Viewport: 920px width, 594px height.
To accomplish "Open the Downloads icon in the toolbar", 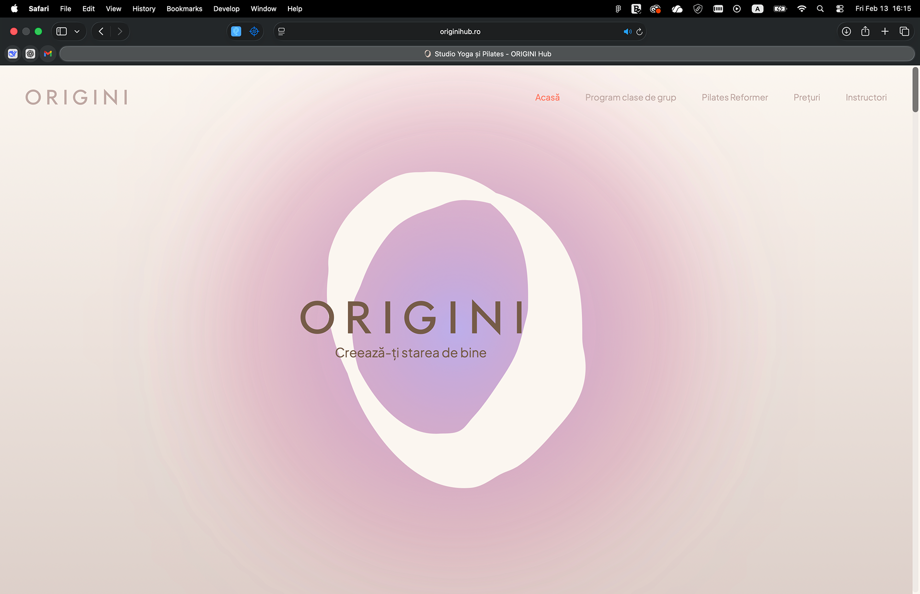I will [x=846, y=32].
